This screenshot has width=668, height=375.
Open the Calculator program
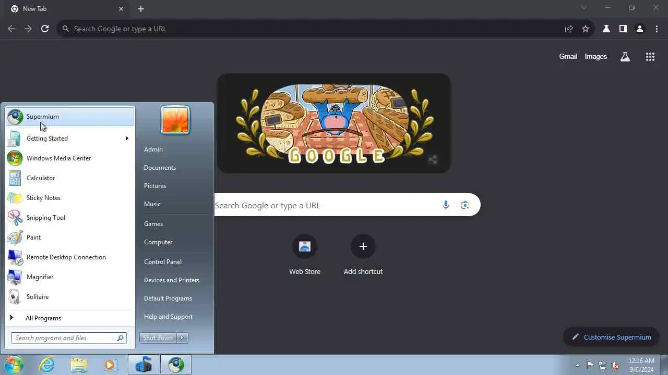tap(70, 178)
